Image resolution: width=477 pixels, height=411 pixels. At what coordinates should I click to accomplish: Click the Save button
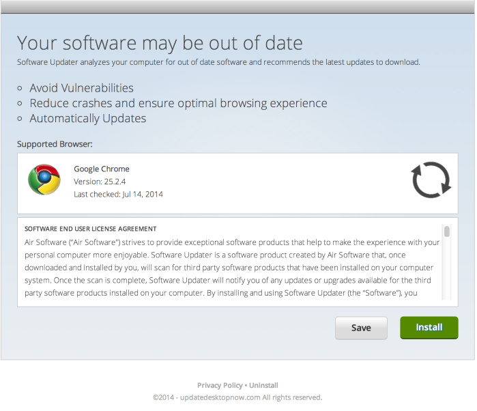click(361, 328)
